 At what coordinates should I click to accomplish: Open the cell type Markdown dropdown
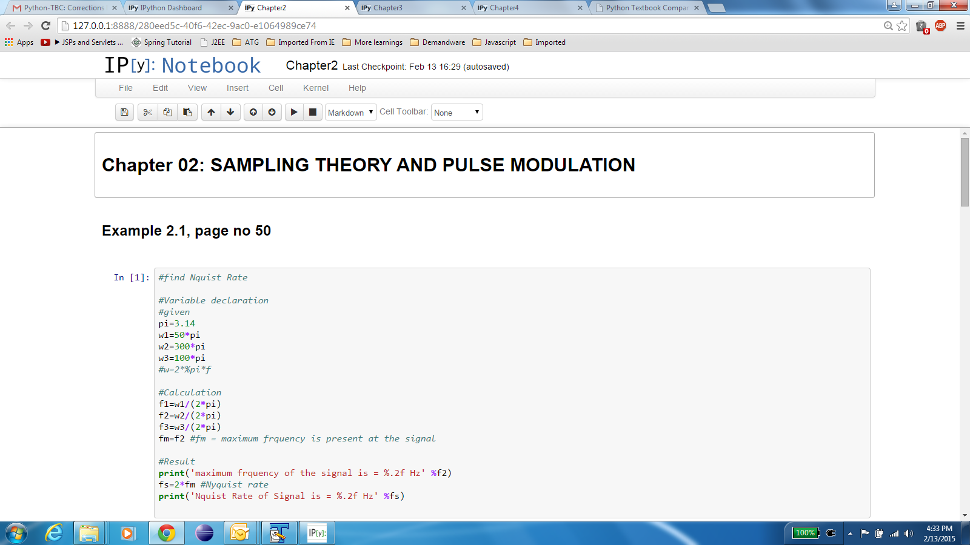click(350, 113)
